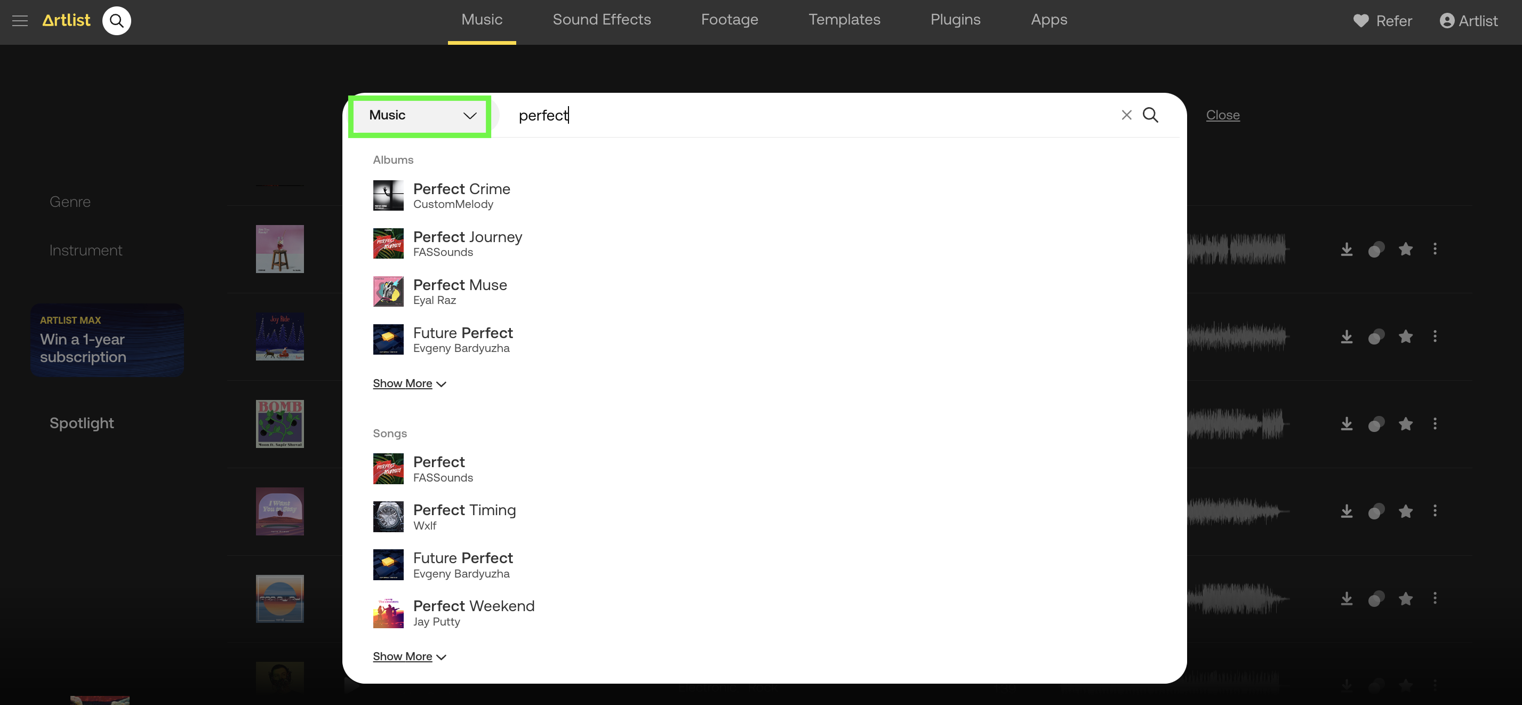Open the Genre filter in sidebar
1522x705 pixels.
[70, 202]
